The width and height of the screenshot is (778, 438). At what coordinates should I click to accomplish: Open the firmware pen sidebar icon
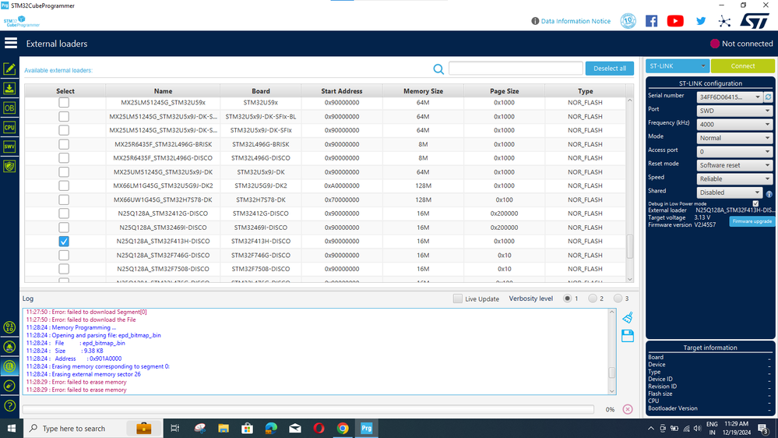tap(9, 386)
